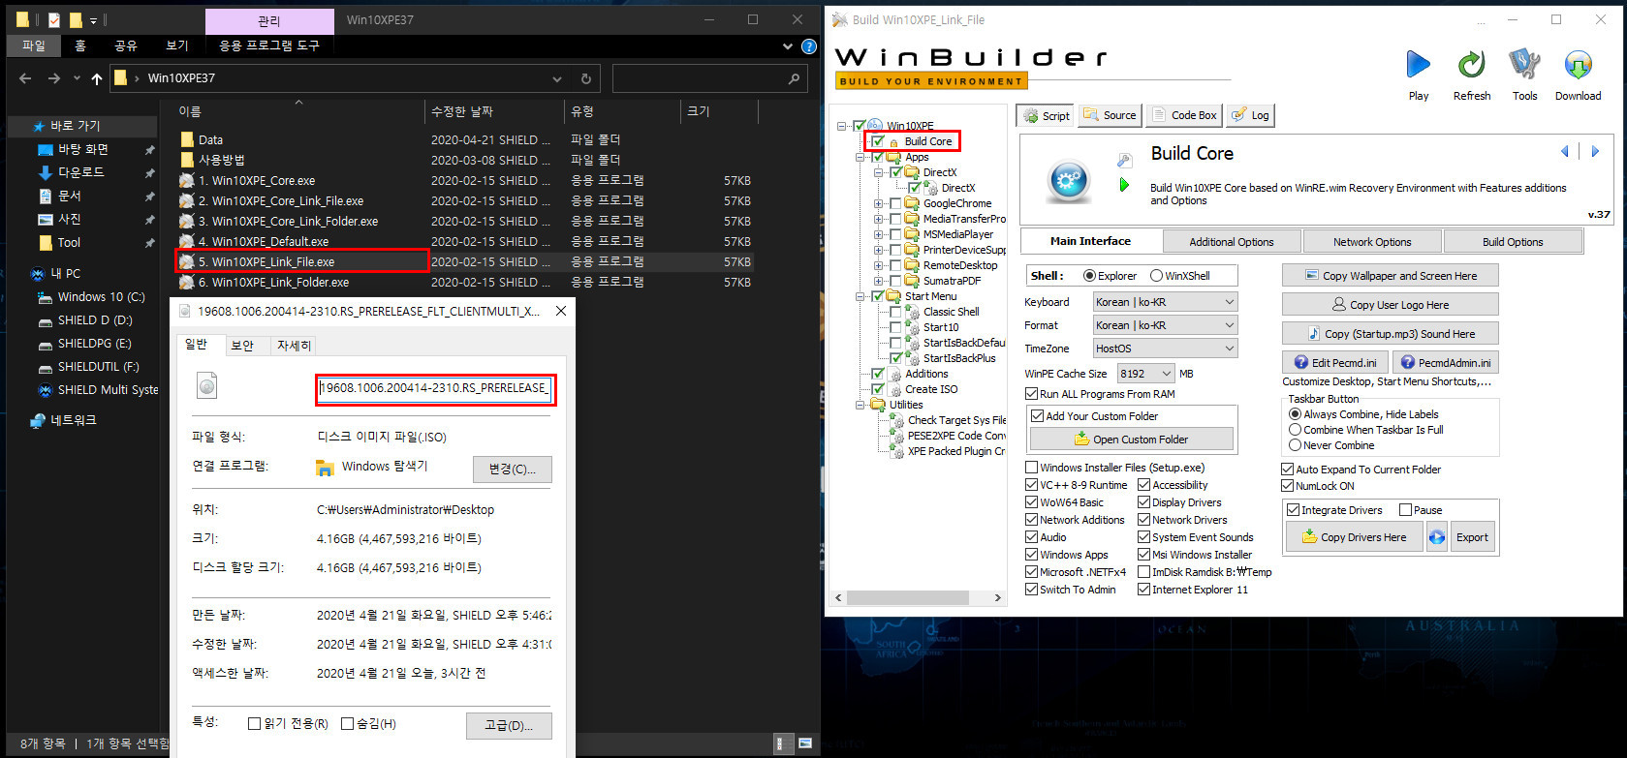The width and height of the screenshot is (1627, 758).
Task: Click the round icon beside Export button
Action: click(x=1437, y=537)
